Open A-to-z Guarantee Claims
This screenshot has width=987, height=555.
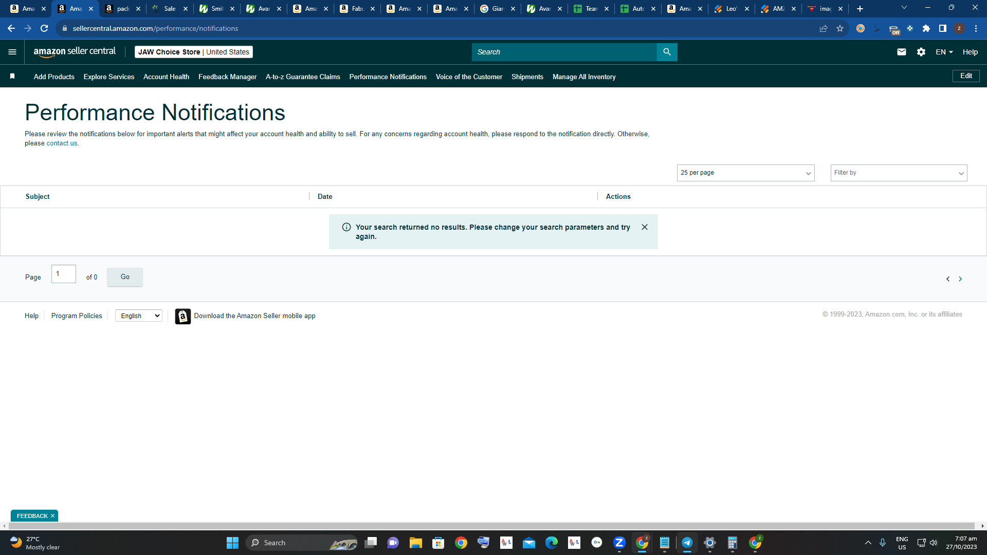coord(303,77)
